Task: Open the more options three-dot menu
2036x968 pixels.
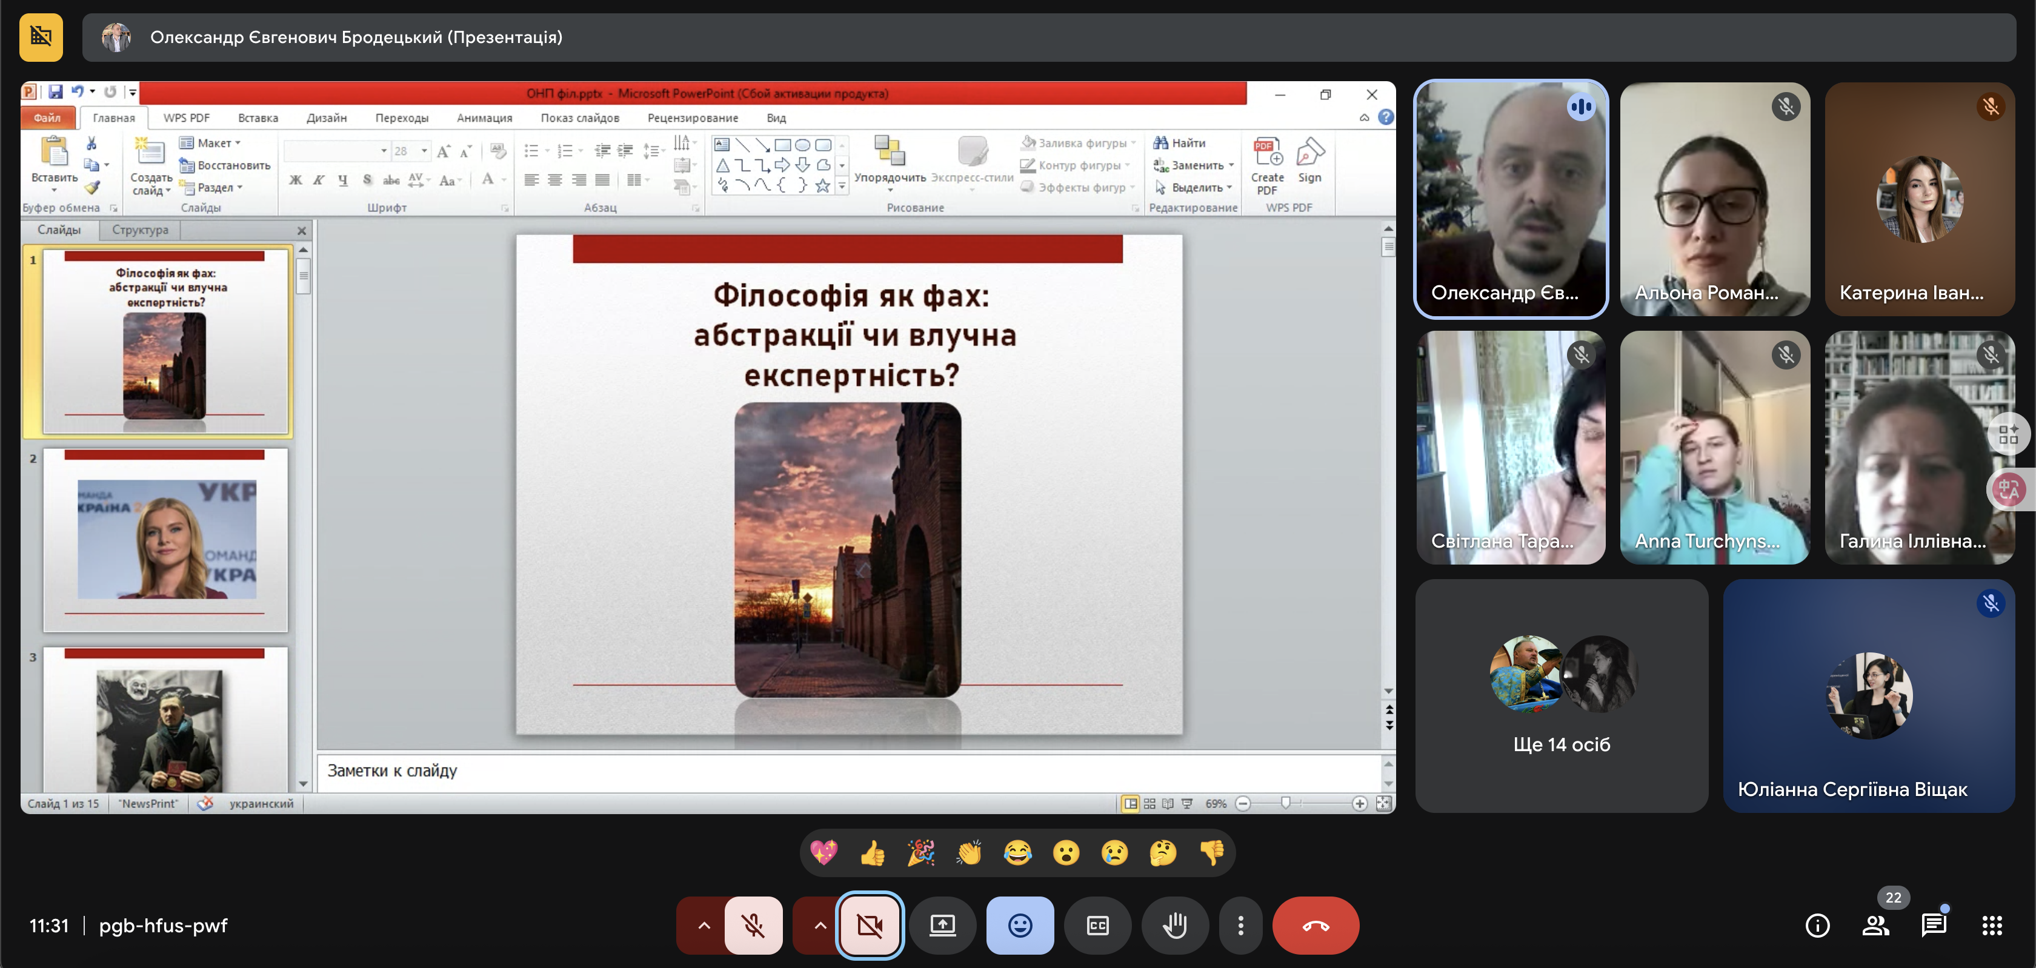Action: tap(1241, 926)
